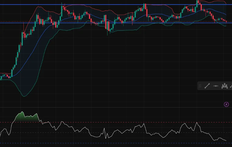
Task: Grab the floating toolbar's dotted drag handle
Action: pyautogui.click(x=200, y=86)
